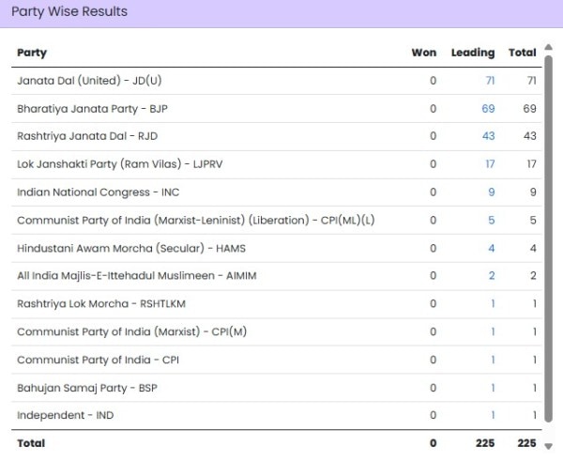The width and height of the screenshot is (563, 461).
Task: Select Hindustani Awam Morcha (Secular) name
Action: pyautogui.click(x=131, y=248)
